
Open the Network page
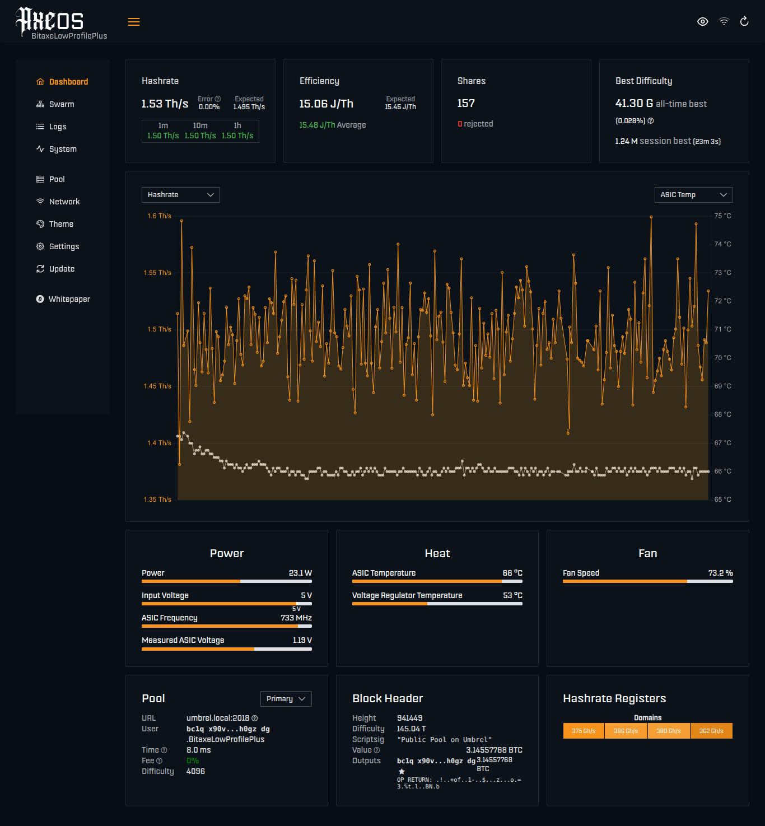(x=63, y=202)
